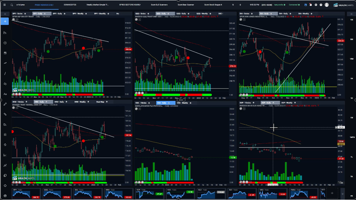Add a mini chart with dashed plus box

(332, 193)
